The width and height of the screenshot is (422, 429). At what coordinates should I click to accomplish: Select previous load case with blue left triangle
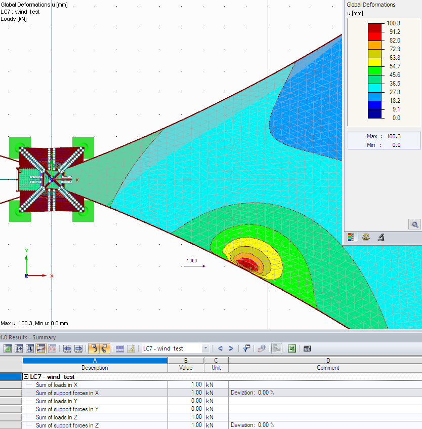tap(220, 348)
